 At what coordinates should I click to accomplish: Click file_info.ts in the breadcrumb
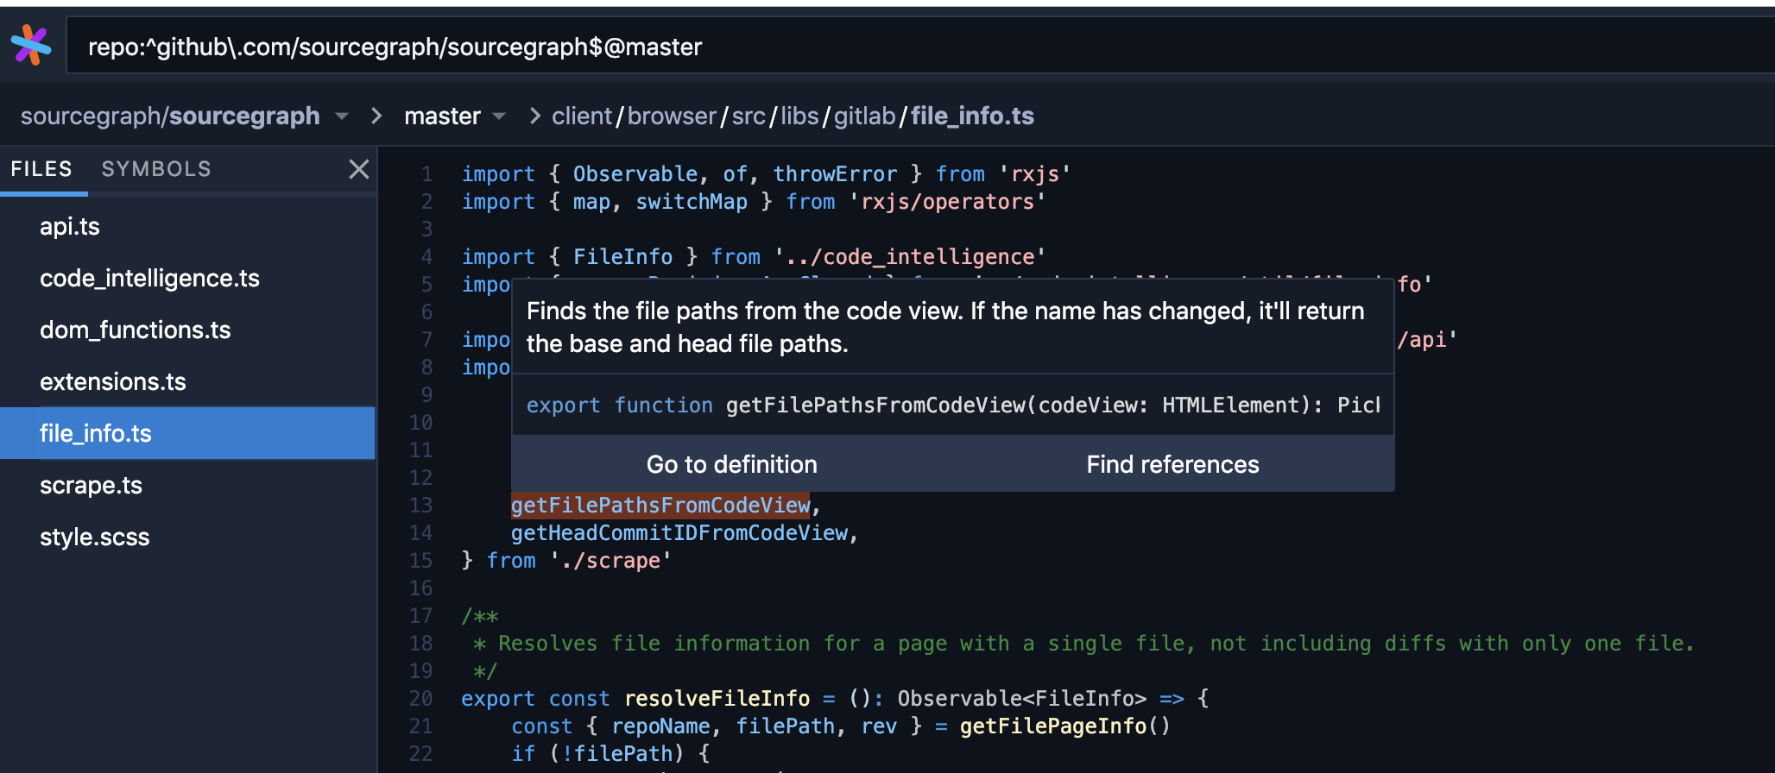point(972,116)
